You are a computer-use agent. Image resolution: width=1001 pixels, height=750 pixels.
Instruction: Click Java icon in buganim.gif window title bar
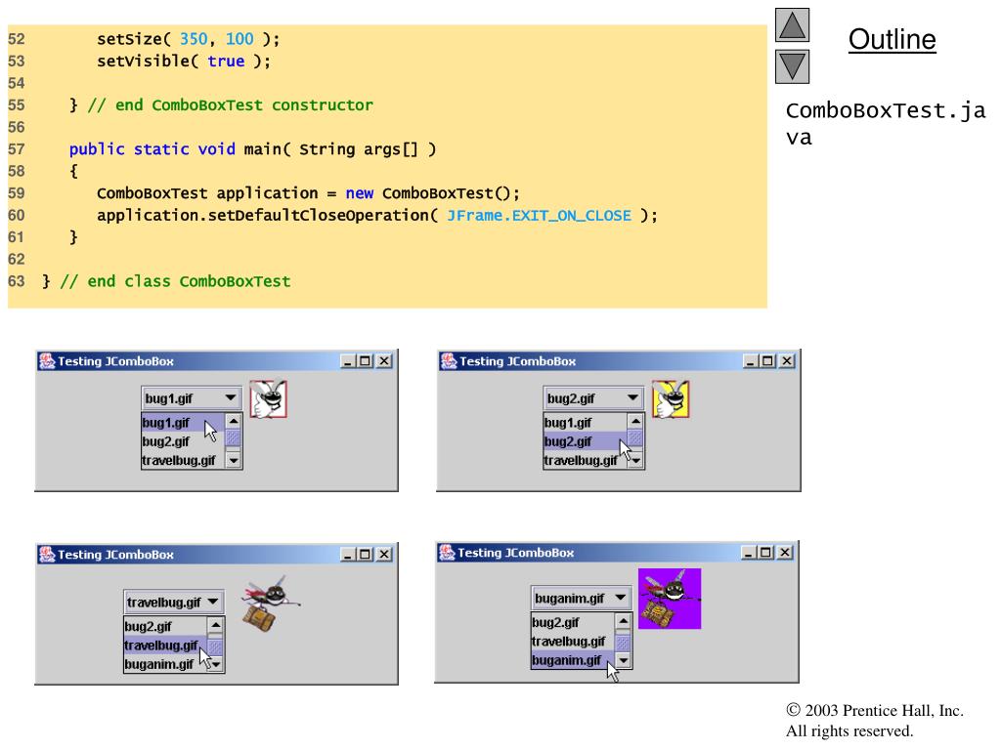pos(447,553)
